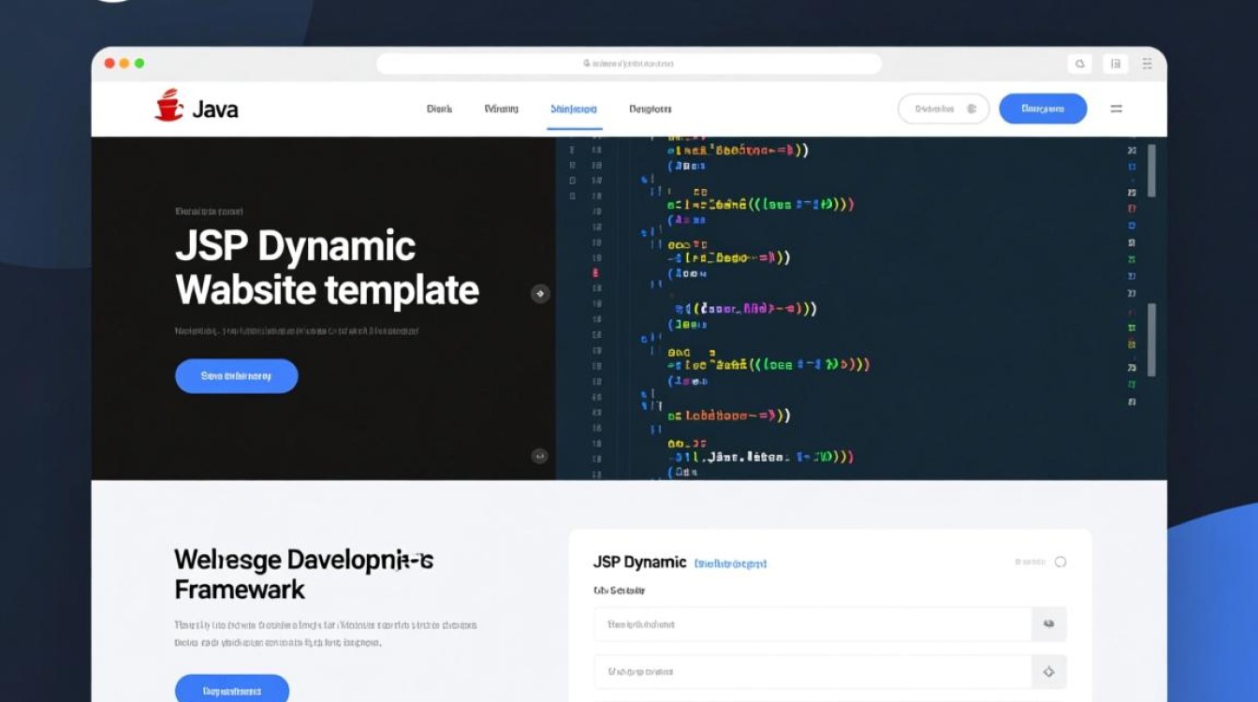Screen dimensions: 1258x702
Task: Click the first input field in the form card
Action: point(812,623)
